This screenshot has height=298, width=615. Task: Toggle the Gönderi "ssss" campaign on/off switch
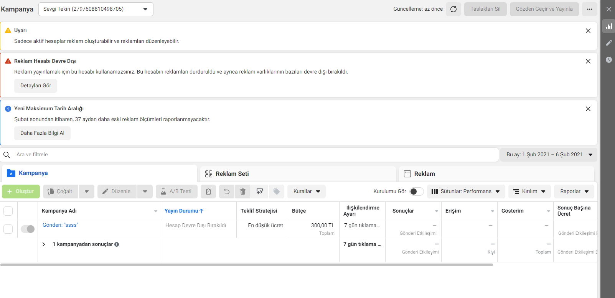pyautogui.click(x=28, y=229)
